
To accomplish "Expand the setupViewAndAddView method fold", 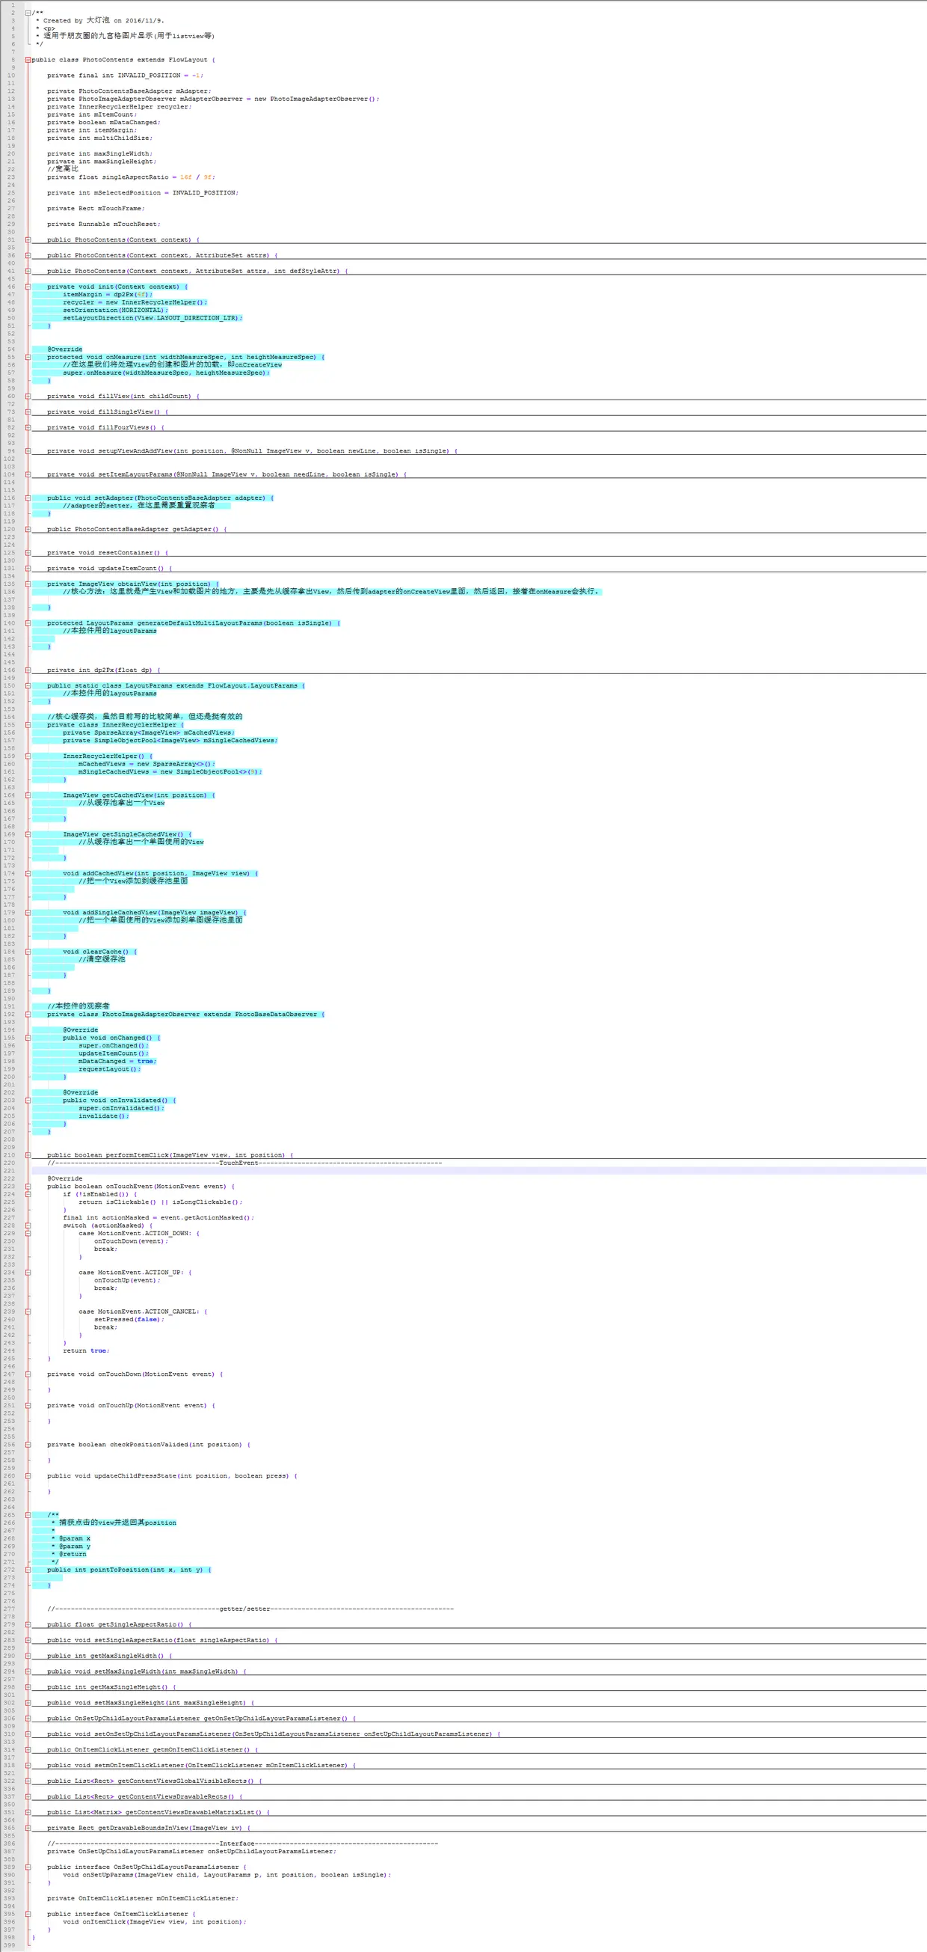I will (x=28, y=451).
